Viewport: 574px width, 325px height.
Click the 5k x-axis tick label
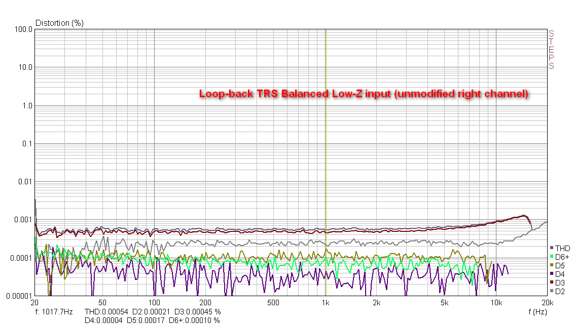[x=444, y=303]
